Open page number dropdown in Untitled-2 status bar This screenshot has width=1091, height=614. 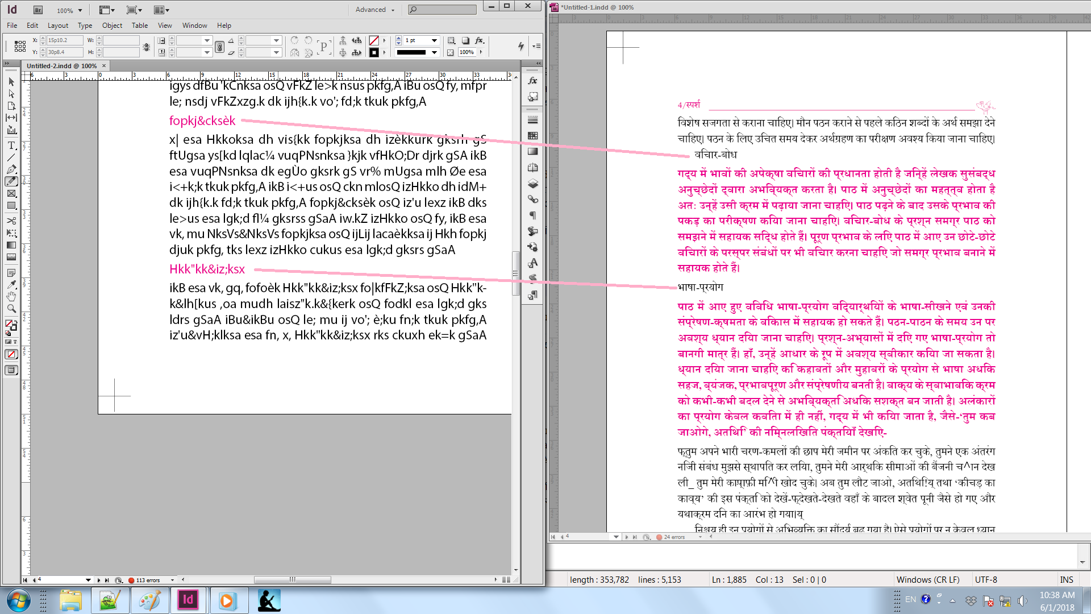pyautogui.click(x=88, y=580)
